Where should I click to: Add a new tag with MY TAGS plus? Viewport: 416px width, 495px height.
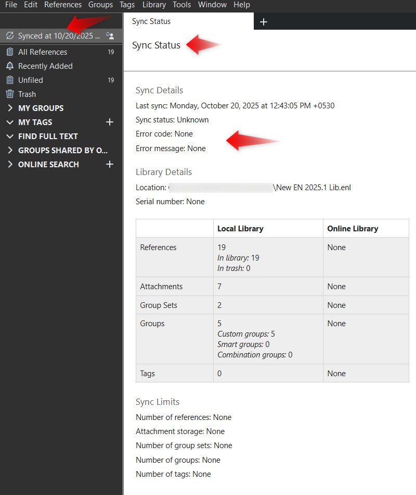pos(110,122)
